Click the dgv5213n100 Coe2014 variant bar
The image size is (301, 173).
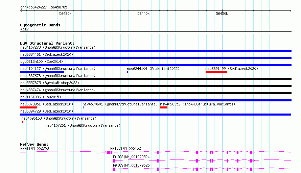click(x=156, y=65)
